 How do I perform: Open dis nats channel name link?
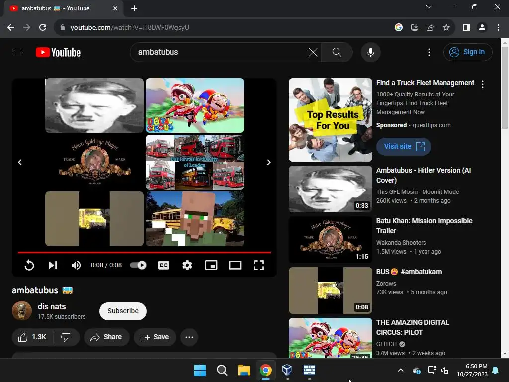click(x=52, y=306)
